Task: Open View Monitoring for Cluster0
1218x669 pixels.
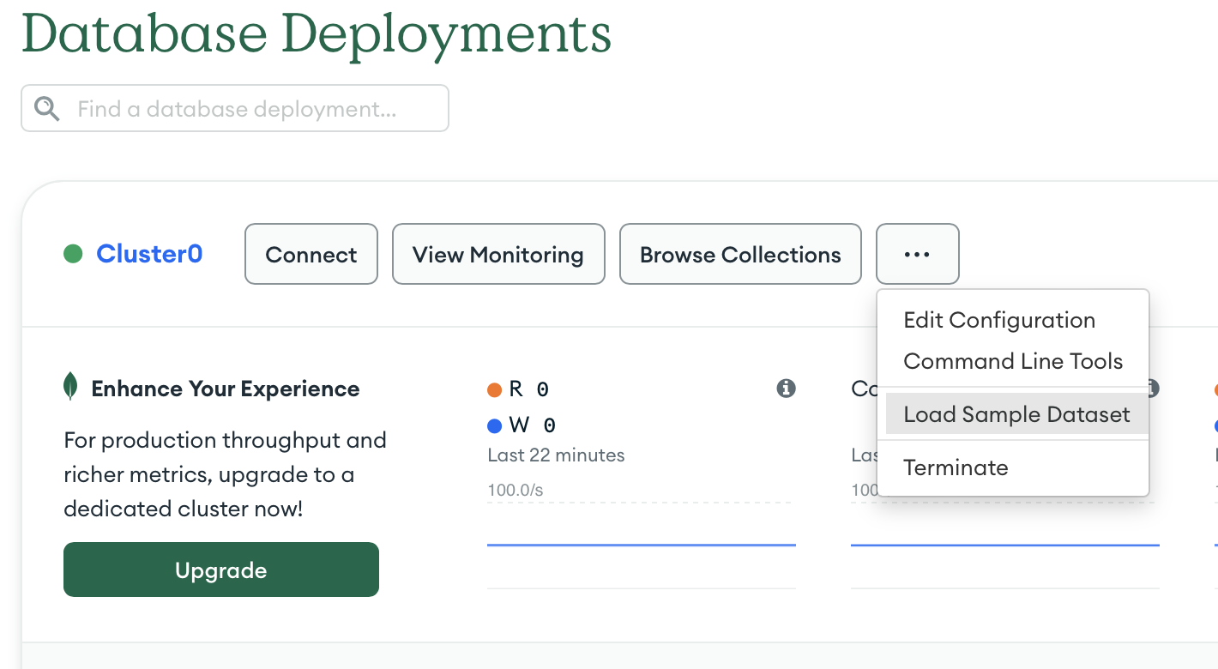Action: (497, 253)
